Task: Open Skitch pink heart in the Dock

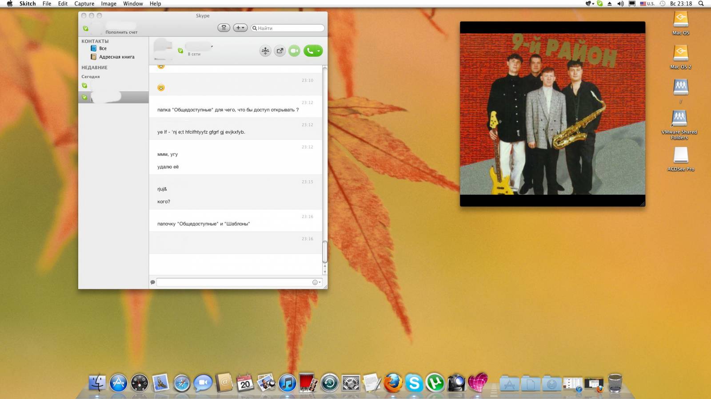Action: pos(478,383)
